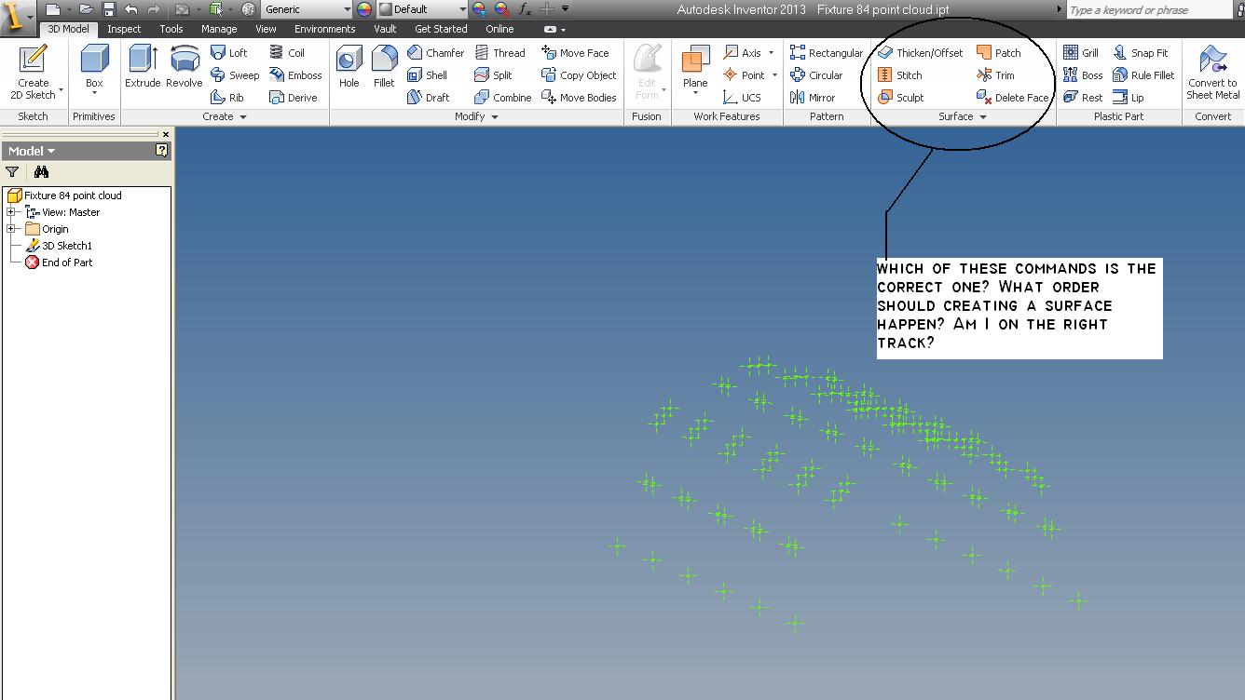Open the Generic material dropdown

tap(348, 9)
